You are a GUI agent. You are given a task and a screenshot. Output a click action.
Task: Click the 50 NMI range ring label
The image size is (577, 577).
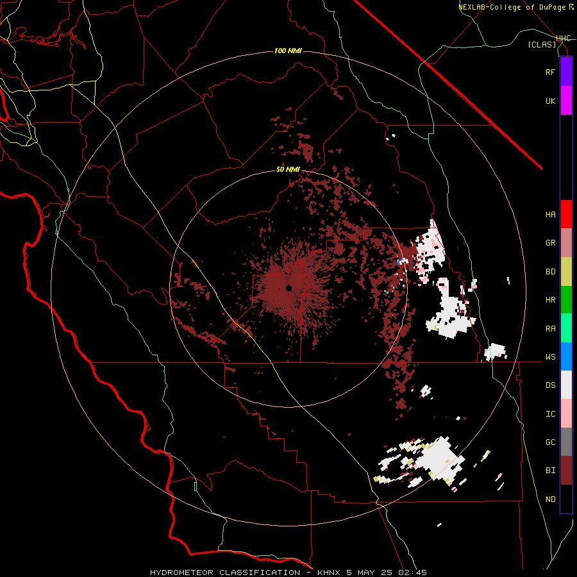pos(288,170)
